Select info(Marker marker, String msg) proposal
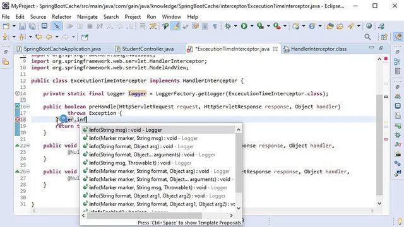Screen dimensions: 404x227 tap(158, 138)
